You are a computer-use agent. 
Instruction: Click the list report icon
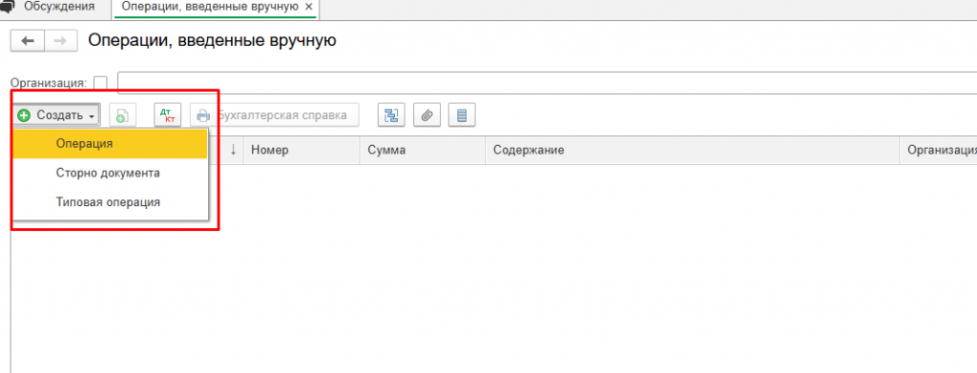click(x=462, y=115)
